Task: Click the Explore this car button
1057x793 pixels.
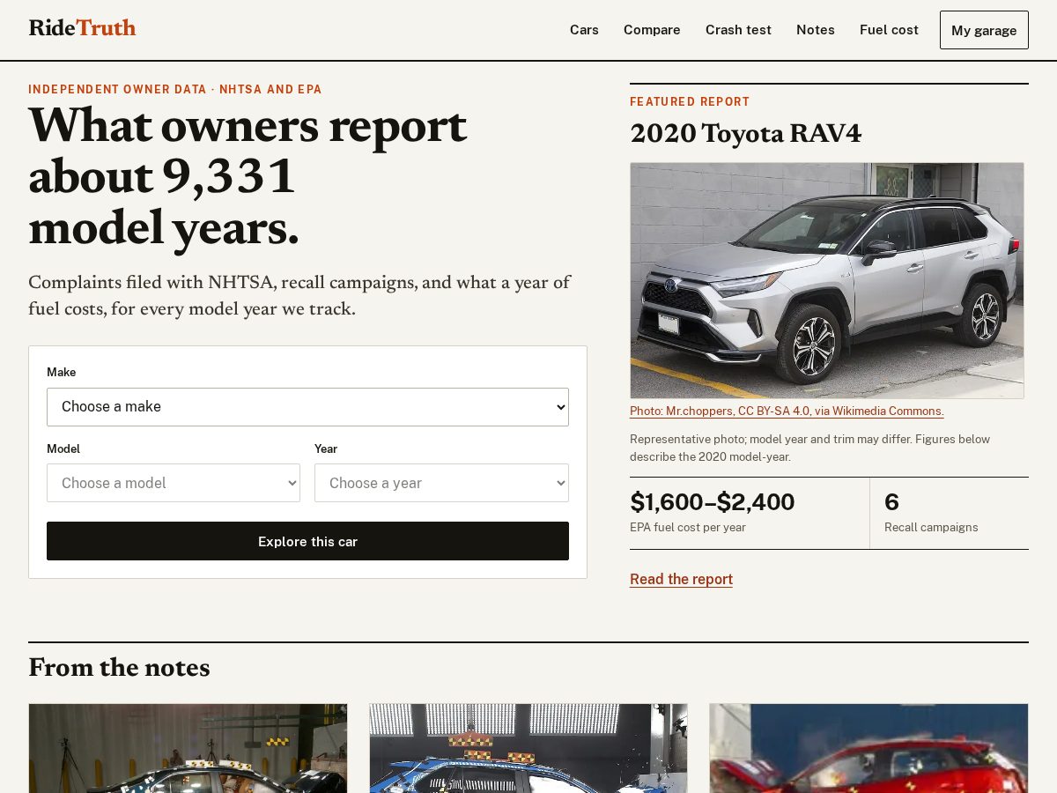Action: point(307,541)
